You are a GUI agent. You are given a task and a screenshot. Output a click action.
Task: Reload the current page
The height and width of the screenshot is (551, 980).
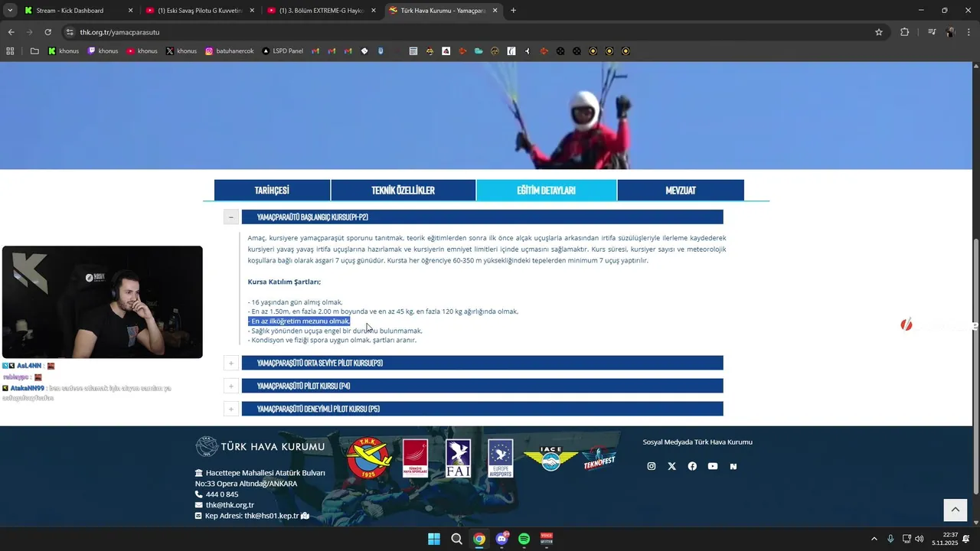pos(47,32)
